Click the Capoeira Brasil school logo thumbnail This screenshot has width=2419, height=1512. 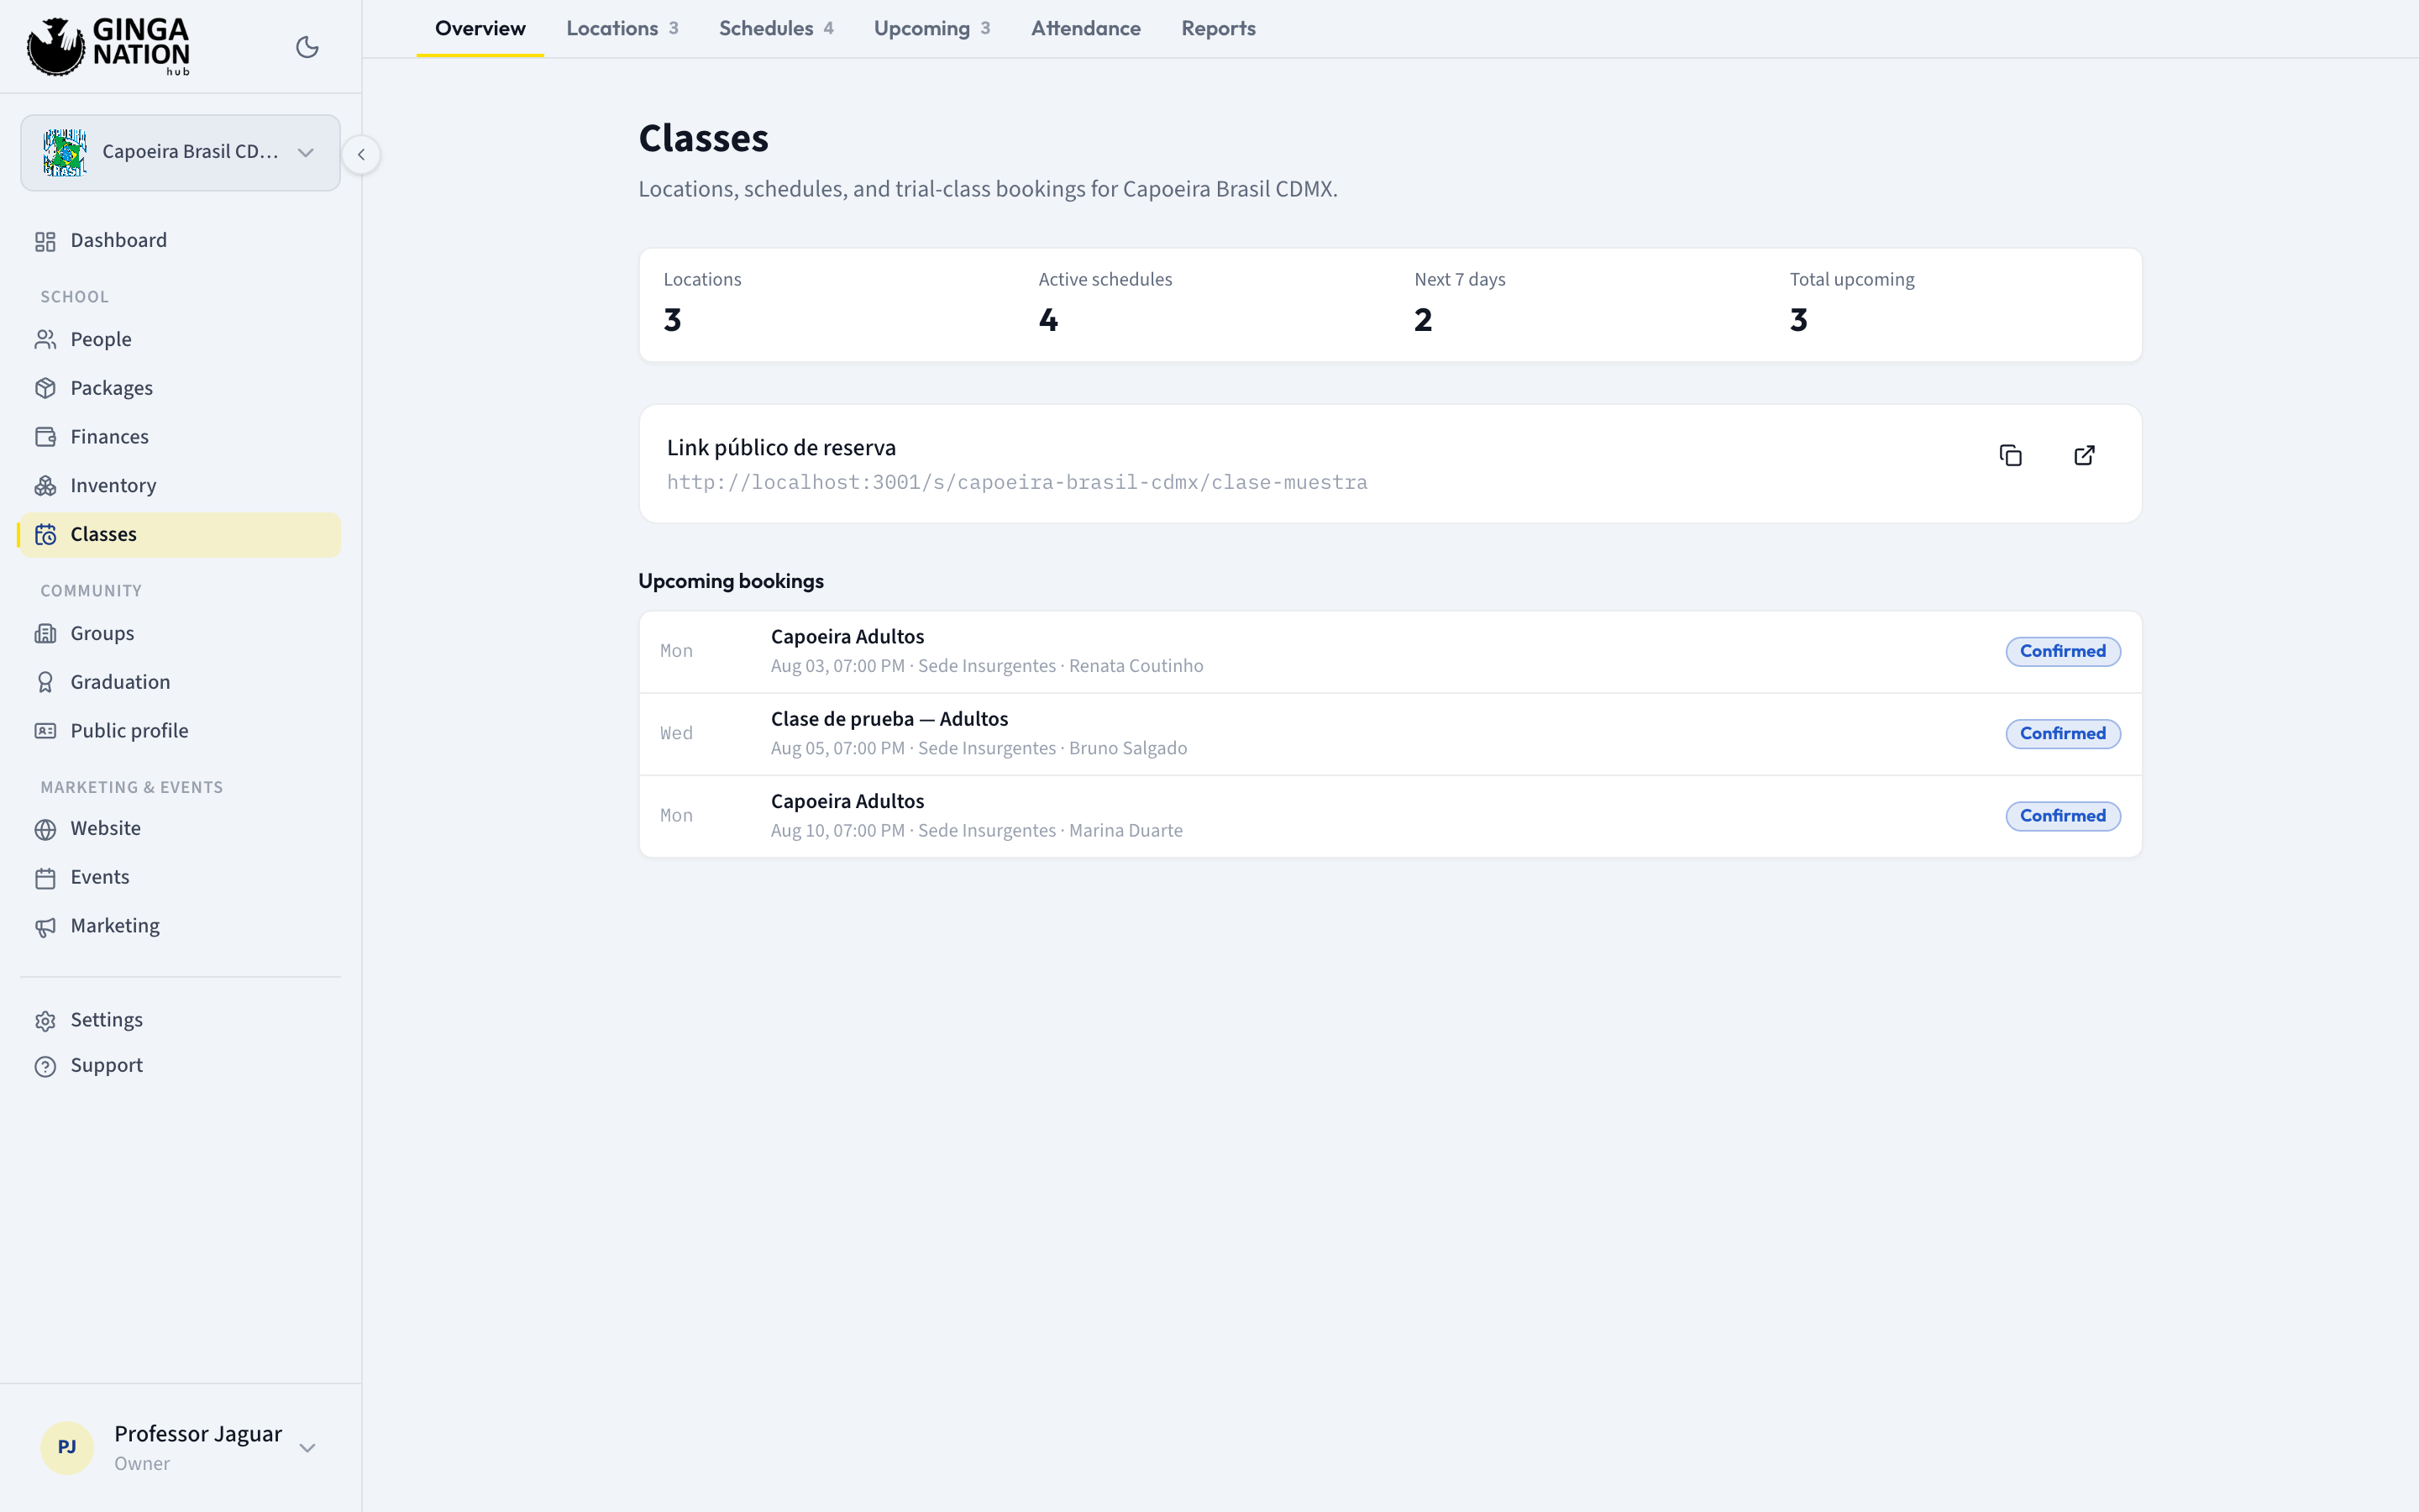click(x=65, y=153)
